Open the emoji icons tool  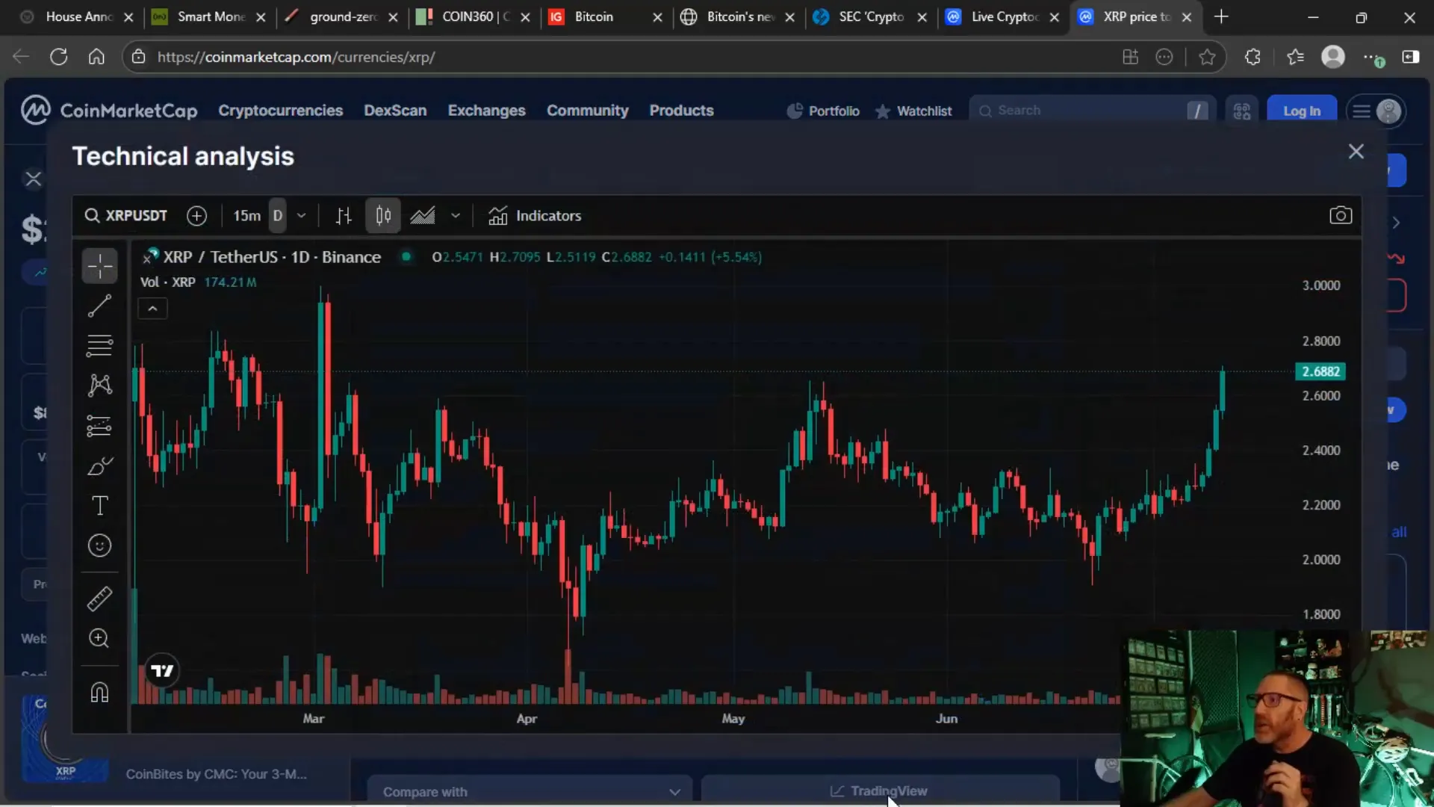(x=99, y=546)
